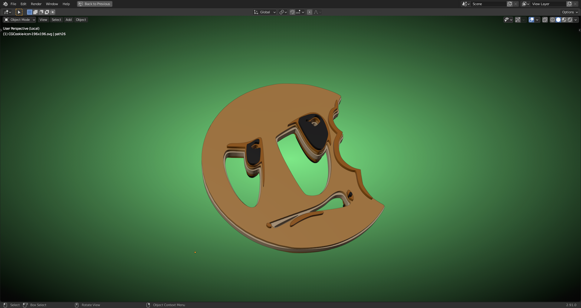Click the new scene duplicate icon

click(510, 4)
